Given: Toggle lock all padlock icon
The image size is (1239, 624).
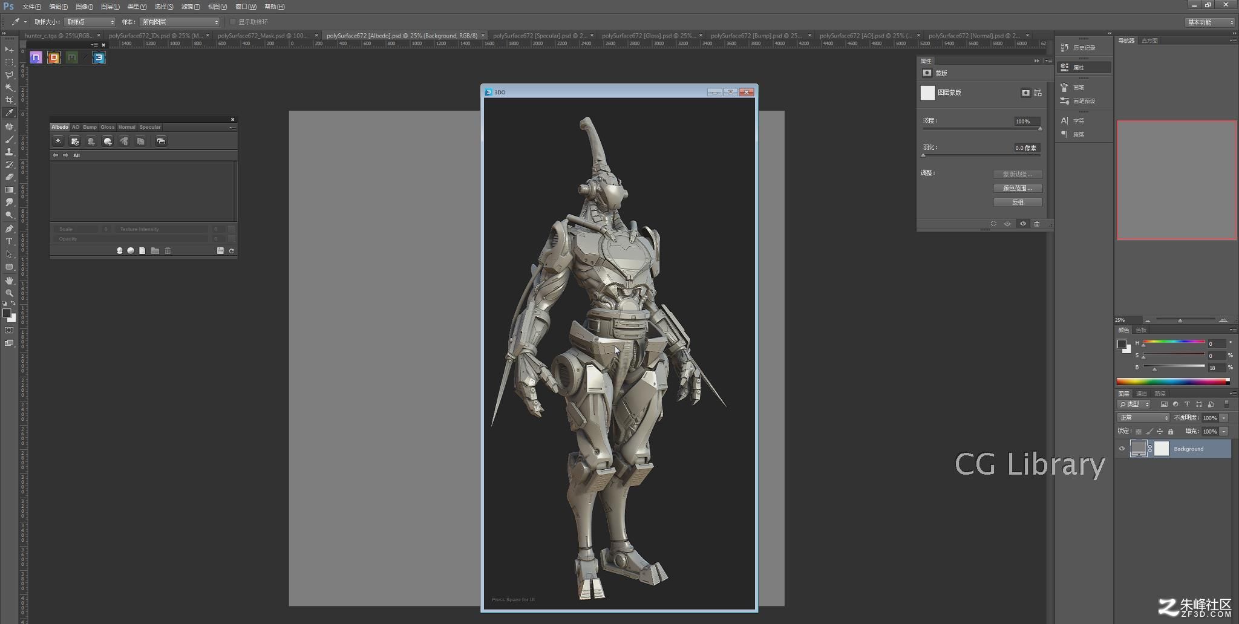Looking at the screenshot, I should (x=1171, y=432).
